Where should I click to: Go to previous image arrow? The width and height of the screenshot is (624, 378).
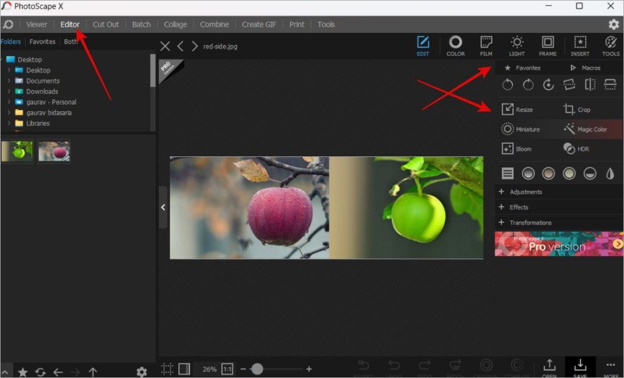tap(180, 46)
